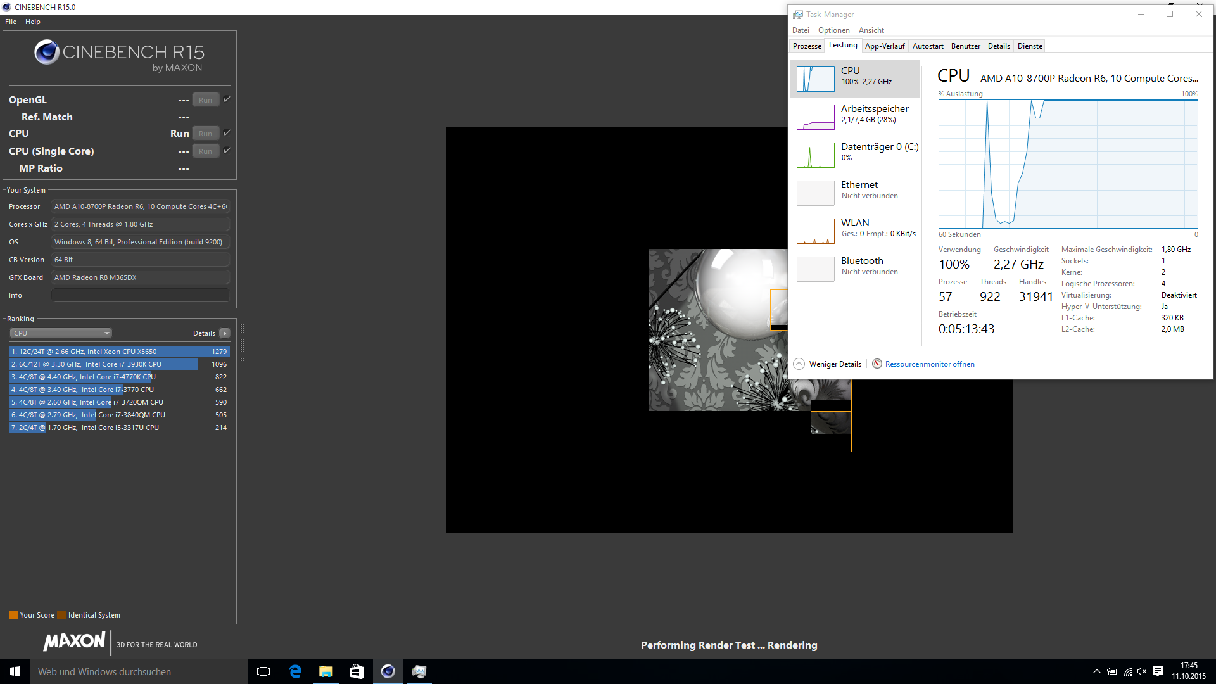Toggle the OpenGL test checkbox
This screenshot has width=1216, height=684.
point(227,99)
